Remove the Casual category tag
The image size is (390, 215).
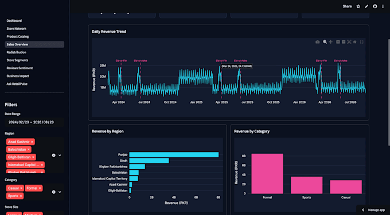coord(21,188)
